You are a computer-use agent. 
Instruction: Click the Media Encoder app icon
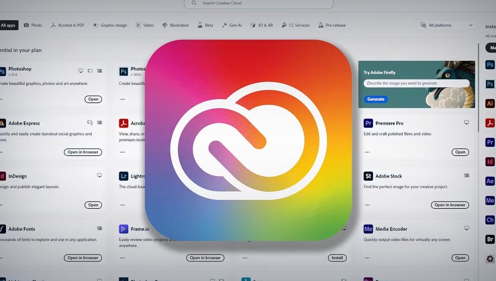(368, 229)
